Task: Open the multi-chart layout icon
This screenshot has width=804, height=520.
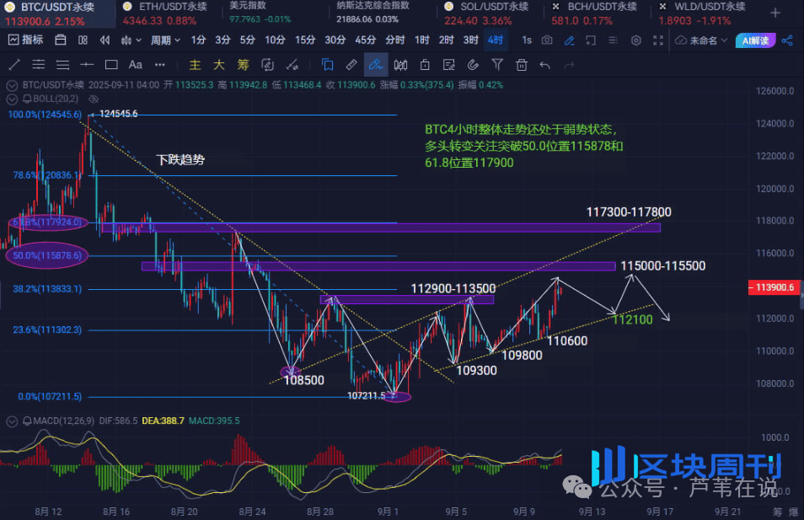Action: point(83,40)
